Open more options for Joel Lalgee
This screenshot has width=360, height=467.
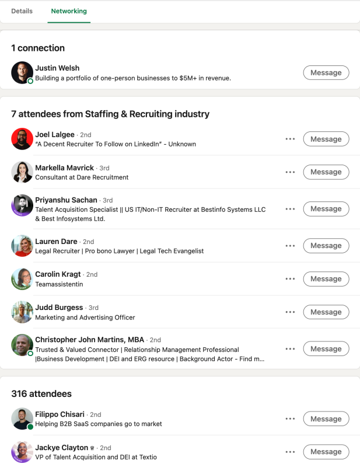290,139
